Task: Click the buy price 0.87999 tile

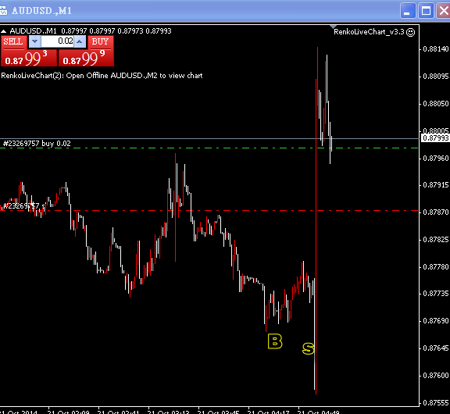Action: pyautogui.click(x=87, y=58)
